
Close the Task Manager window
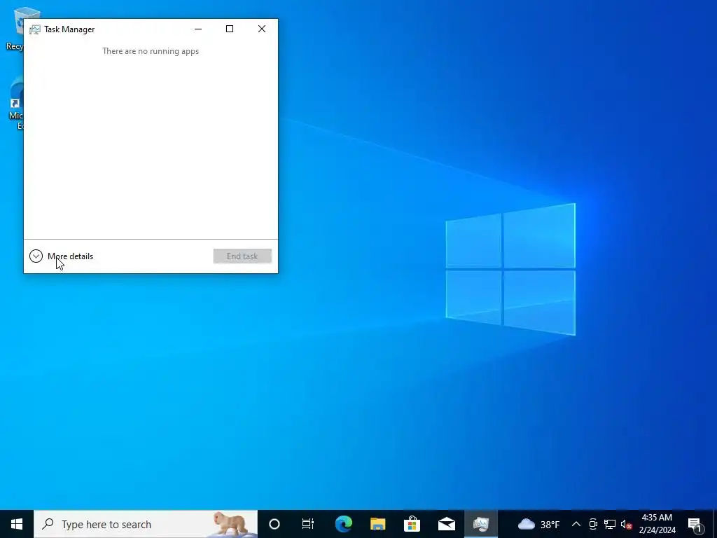[262, 29]
